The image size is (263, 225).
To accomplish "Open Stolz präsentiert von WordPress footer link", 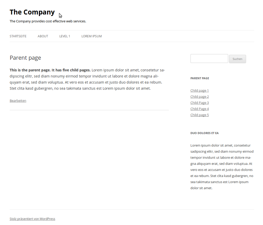I will coord(32,219).
